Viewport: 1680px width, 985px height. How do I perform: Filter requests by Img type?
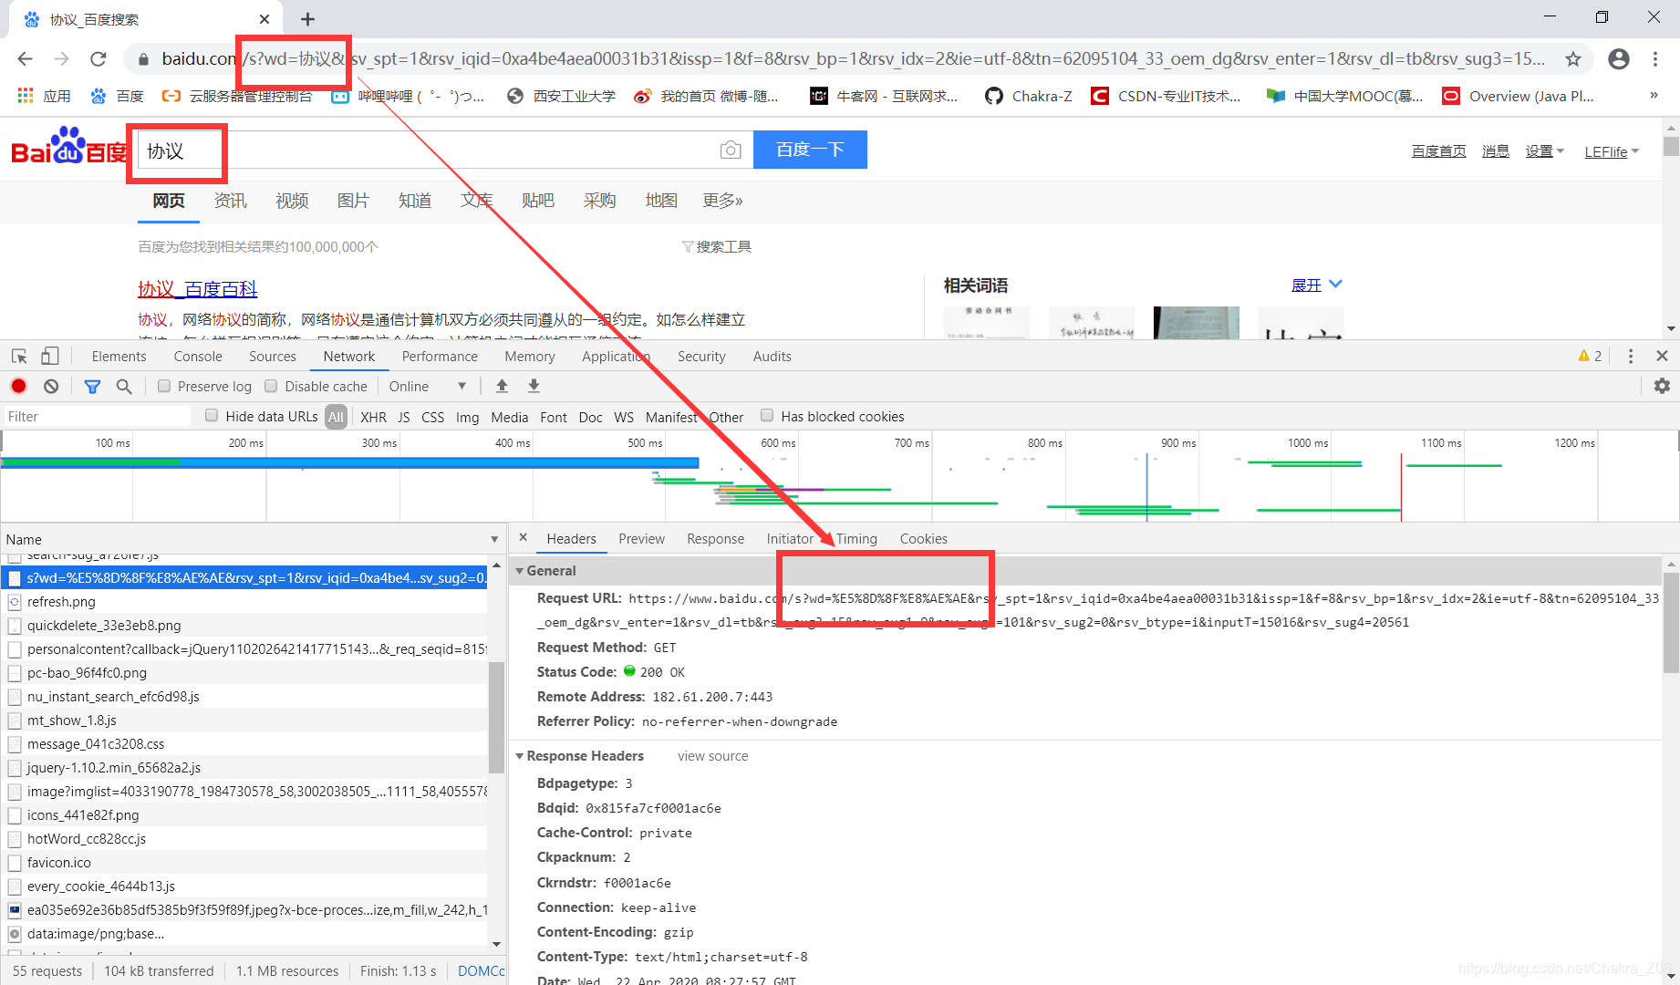click(467, 417)
